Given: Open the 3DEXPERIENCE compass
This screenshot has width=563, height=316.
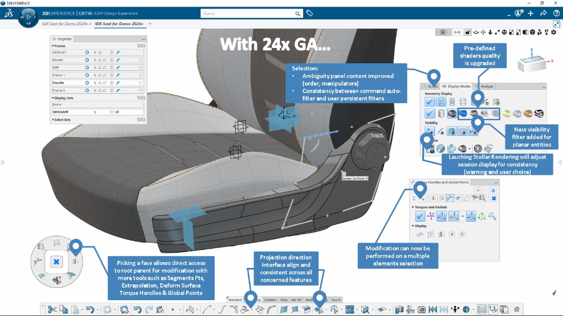Looking at the screenshot, I should point(28,16).
